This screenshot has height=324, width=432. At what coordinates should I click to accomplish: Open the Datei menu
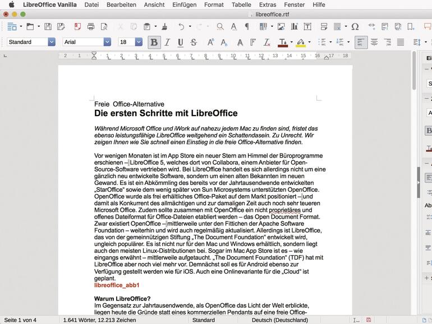point(91,4)
